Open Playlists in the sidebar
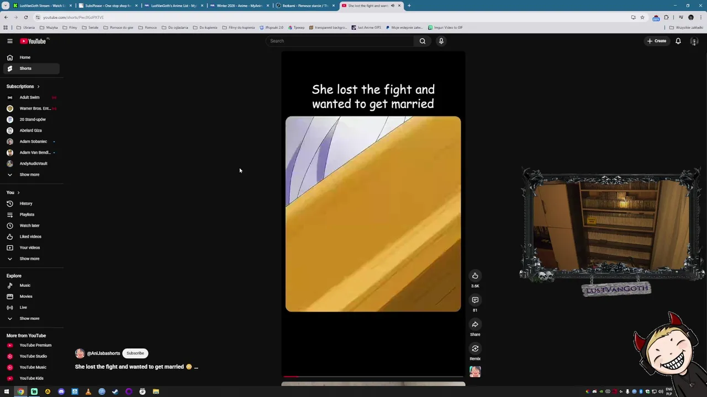Image resolution: width=707 pixels, height=397 pixels. [30, 214]
